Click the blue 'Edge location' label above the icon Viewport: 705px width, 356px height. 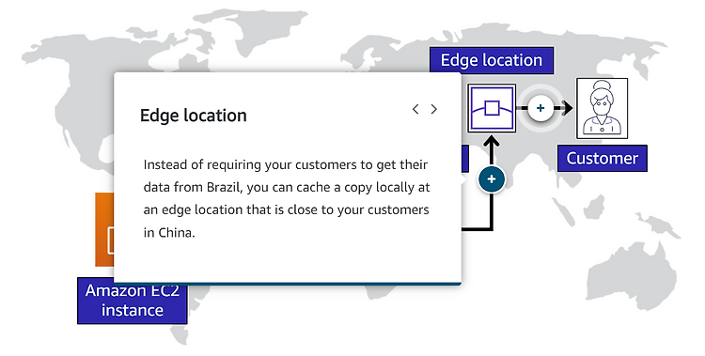[x=492, y=60]
